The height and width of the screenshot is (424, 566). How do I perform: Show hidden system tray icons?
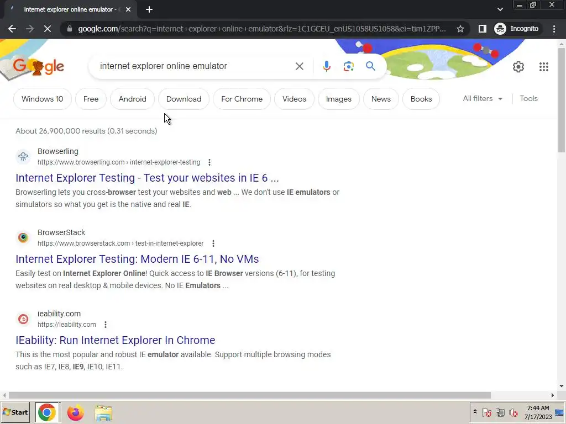[x=475, y=412]
